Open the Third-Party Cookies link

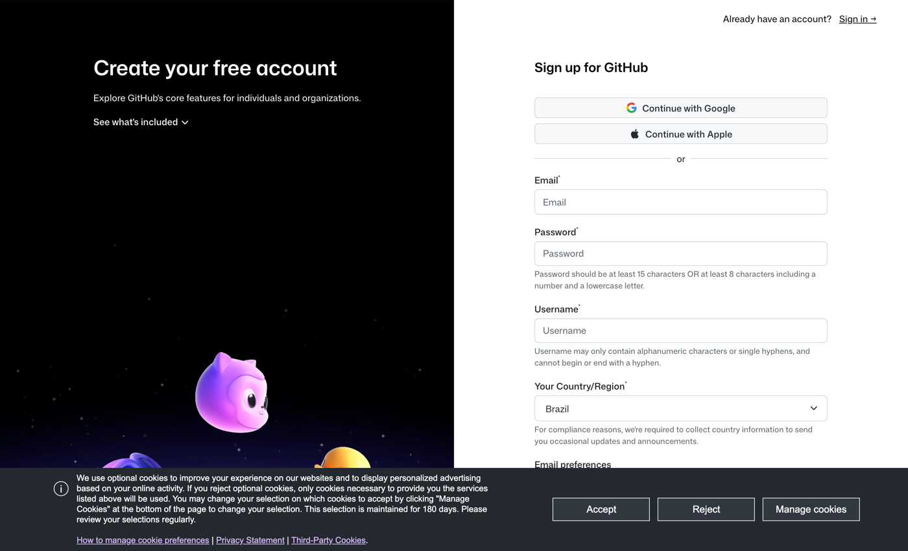click(x=328, y=540)
